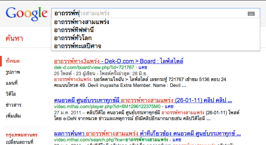The image size is (266, 145).
Task: Click the กรุงเทพมหานคร location text
Action: click(22, 135)
